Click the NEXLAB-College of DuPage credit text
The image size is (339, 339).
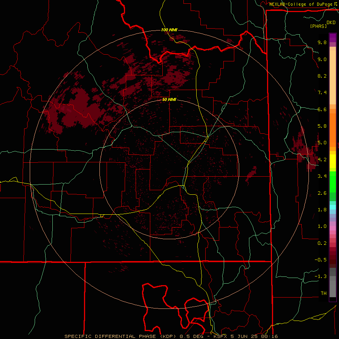301,4
